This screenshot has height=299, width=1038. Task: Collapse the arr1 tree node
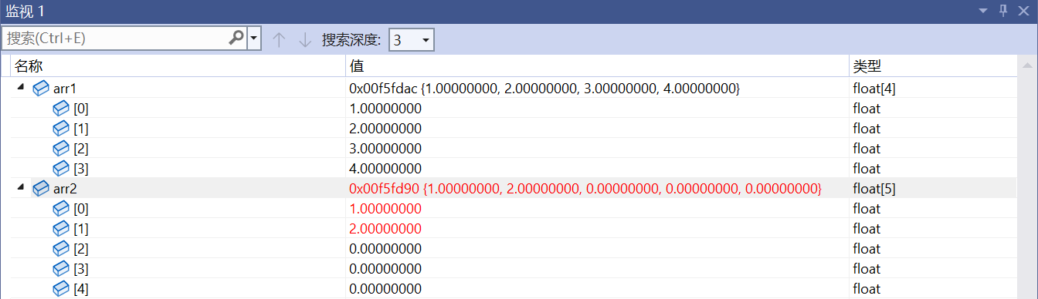click(20, 88)
